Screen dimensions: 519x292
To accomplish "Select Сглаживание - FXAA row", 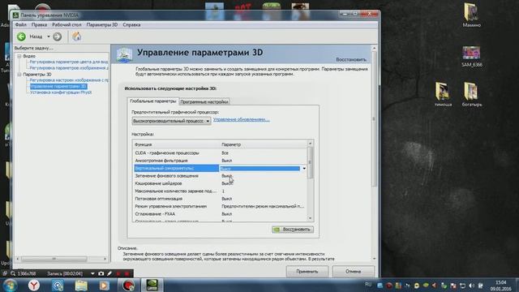I will point(221,214).
